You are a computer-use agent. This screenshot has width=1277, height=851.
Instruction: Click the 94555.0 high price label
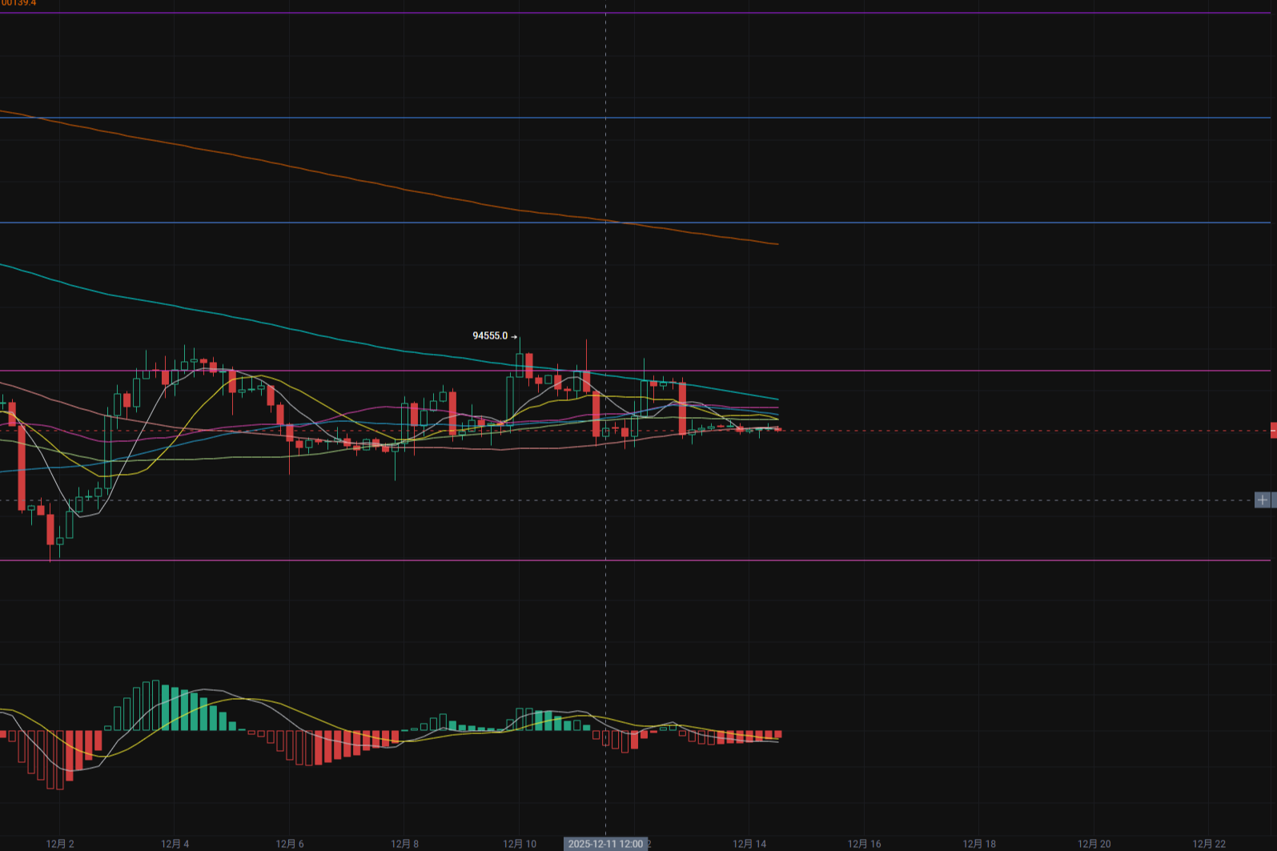(490, 336)
